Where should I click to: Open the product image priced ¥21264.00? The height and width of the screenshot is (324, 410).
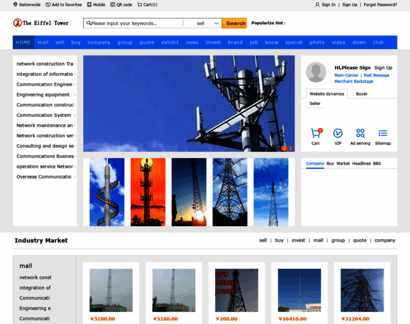point(362,290)
